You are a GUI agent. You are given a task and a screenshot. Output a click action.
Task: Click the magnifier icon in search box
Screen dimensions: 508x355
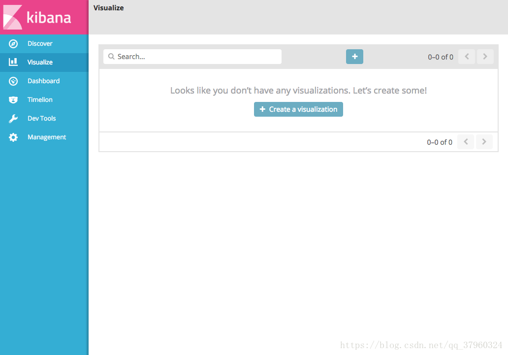click(x=111, y=57)
